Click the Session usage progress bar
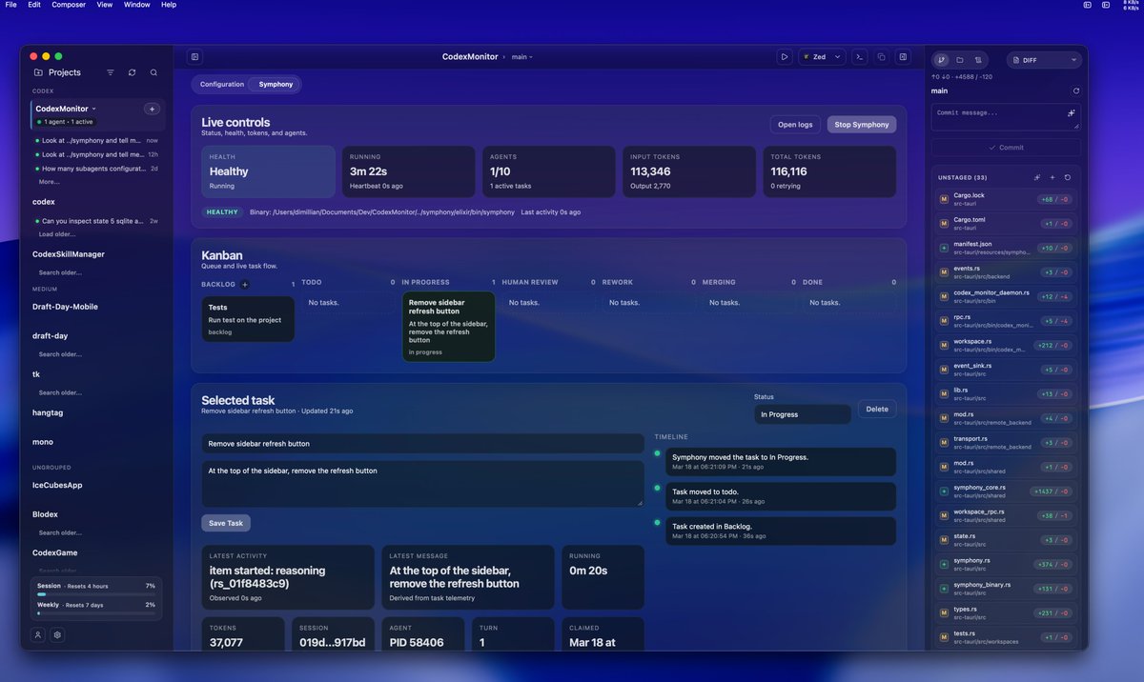1144x682 pixels. [x=95, y=594]
